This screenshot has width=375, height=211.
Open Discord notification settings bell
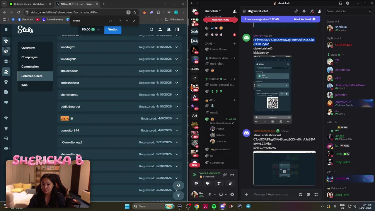[x=304, y=11]
